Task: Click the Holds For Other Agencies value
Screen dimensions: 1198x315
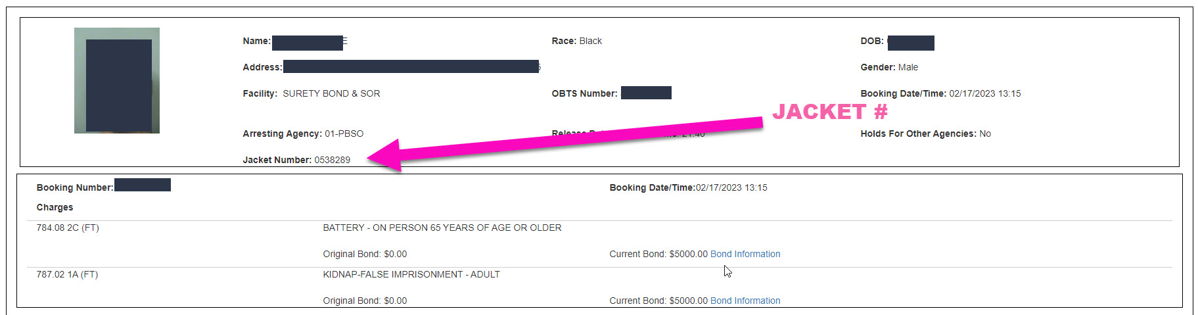Action: pyautogui.click(x=984, y=133)
